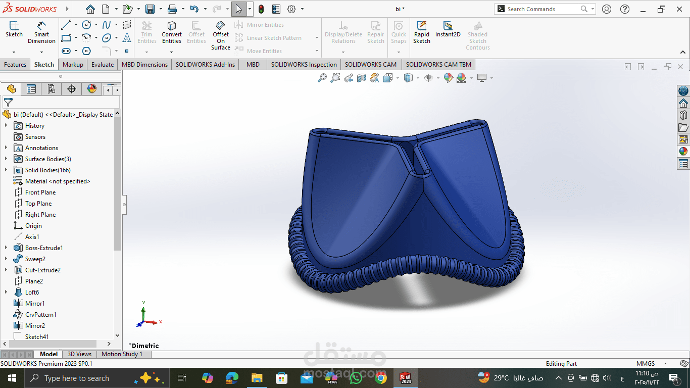Expand the Solid Bodies folder
Screen dimensions: 690x388
6,170
